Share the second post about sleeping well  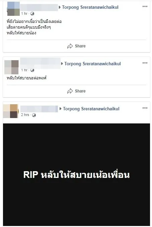pos(76,91)
